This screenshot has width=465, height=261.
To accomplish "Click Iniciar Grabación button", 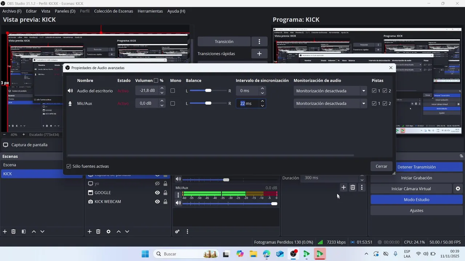I will pos(417,178).
